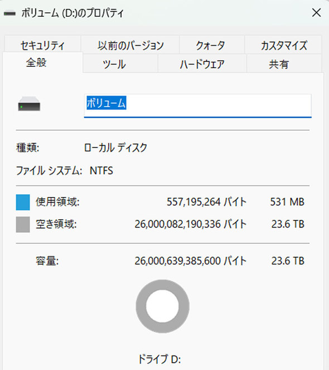Viewport: 329px width, 370px height.
Task: Click the 26,000,082,190,336 バイト free value
Action: click(x=190, y=224)
